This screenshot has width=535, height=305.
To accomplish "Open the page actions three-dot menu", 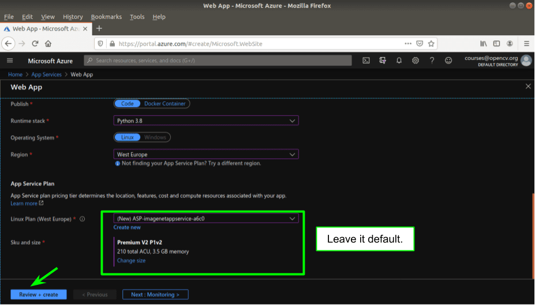I will tap(408, 44).
